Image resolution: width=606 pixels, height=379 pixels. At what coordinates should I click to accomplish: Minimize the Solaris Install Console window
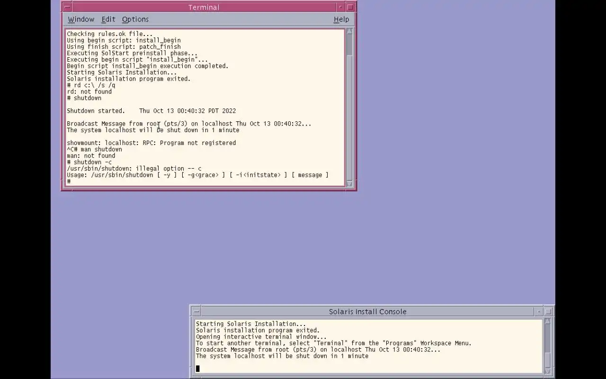(x=539, y=312)
